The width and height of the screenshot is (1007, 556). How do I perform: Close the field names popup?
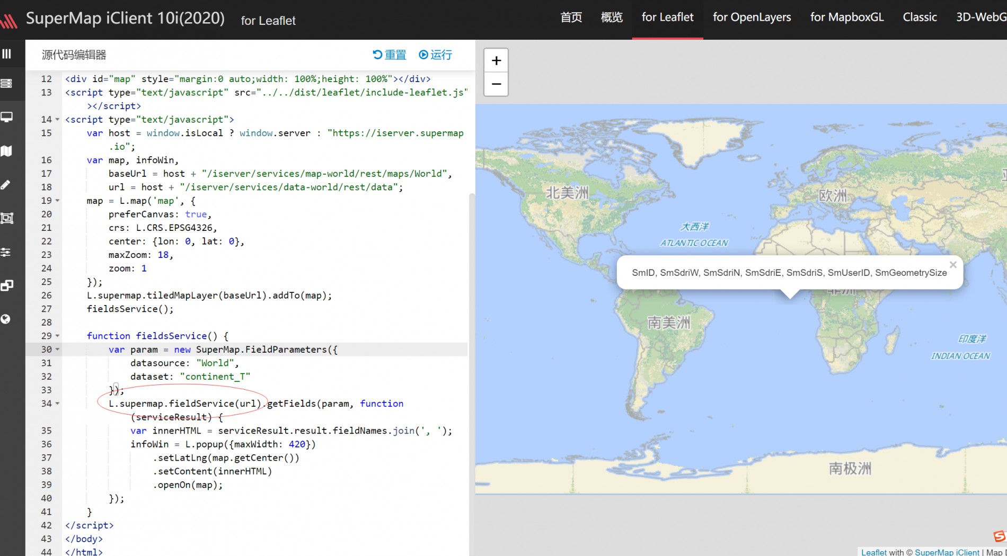coord(953,265)
